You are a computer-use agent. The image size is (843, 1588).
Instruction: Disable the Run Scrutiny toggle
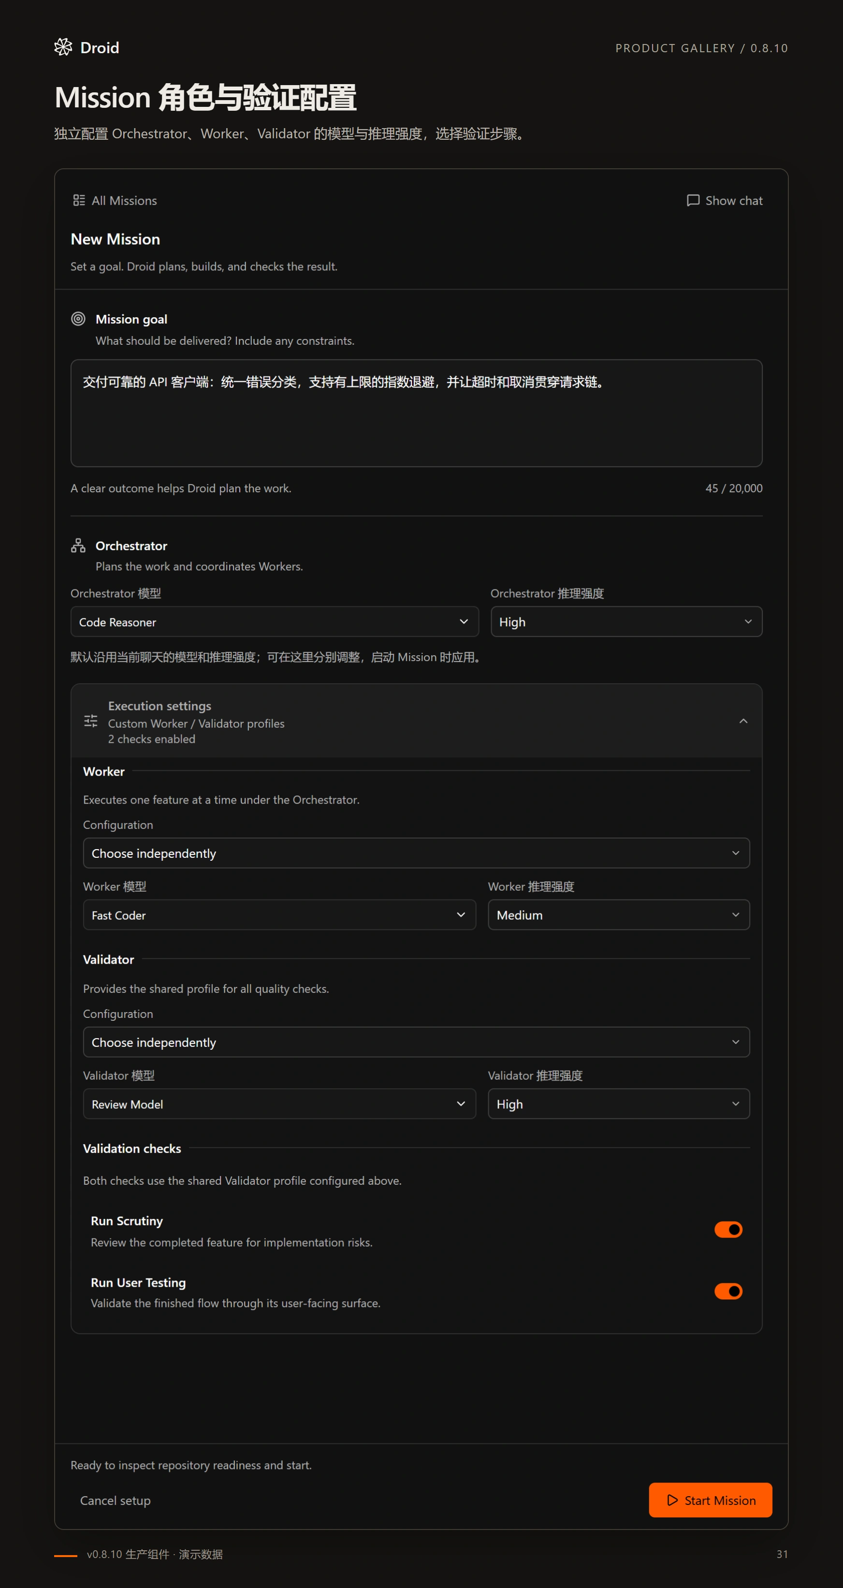(x=728, y=1229)
